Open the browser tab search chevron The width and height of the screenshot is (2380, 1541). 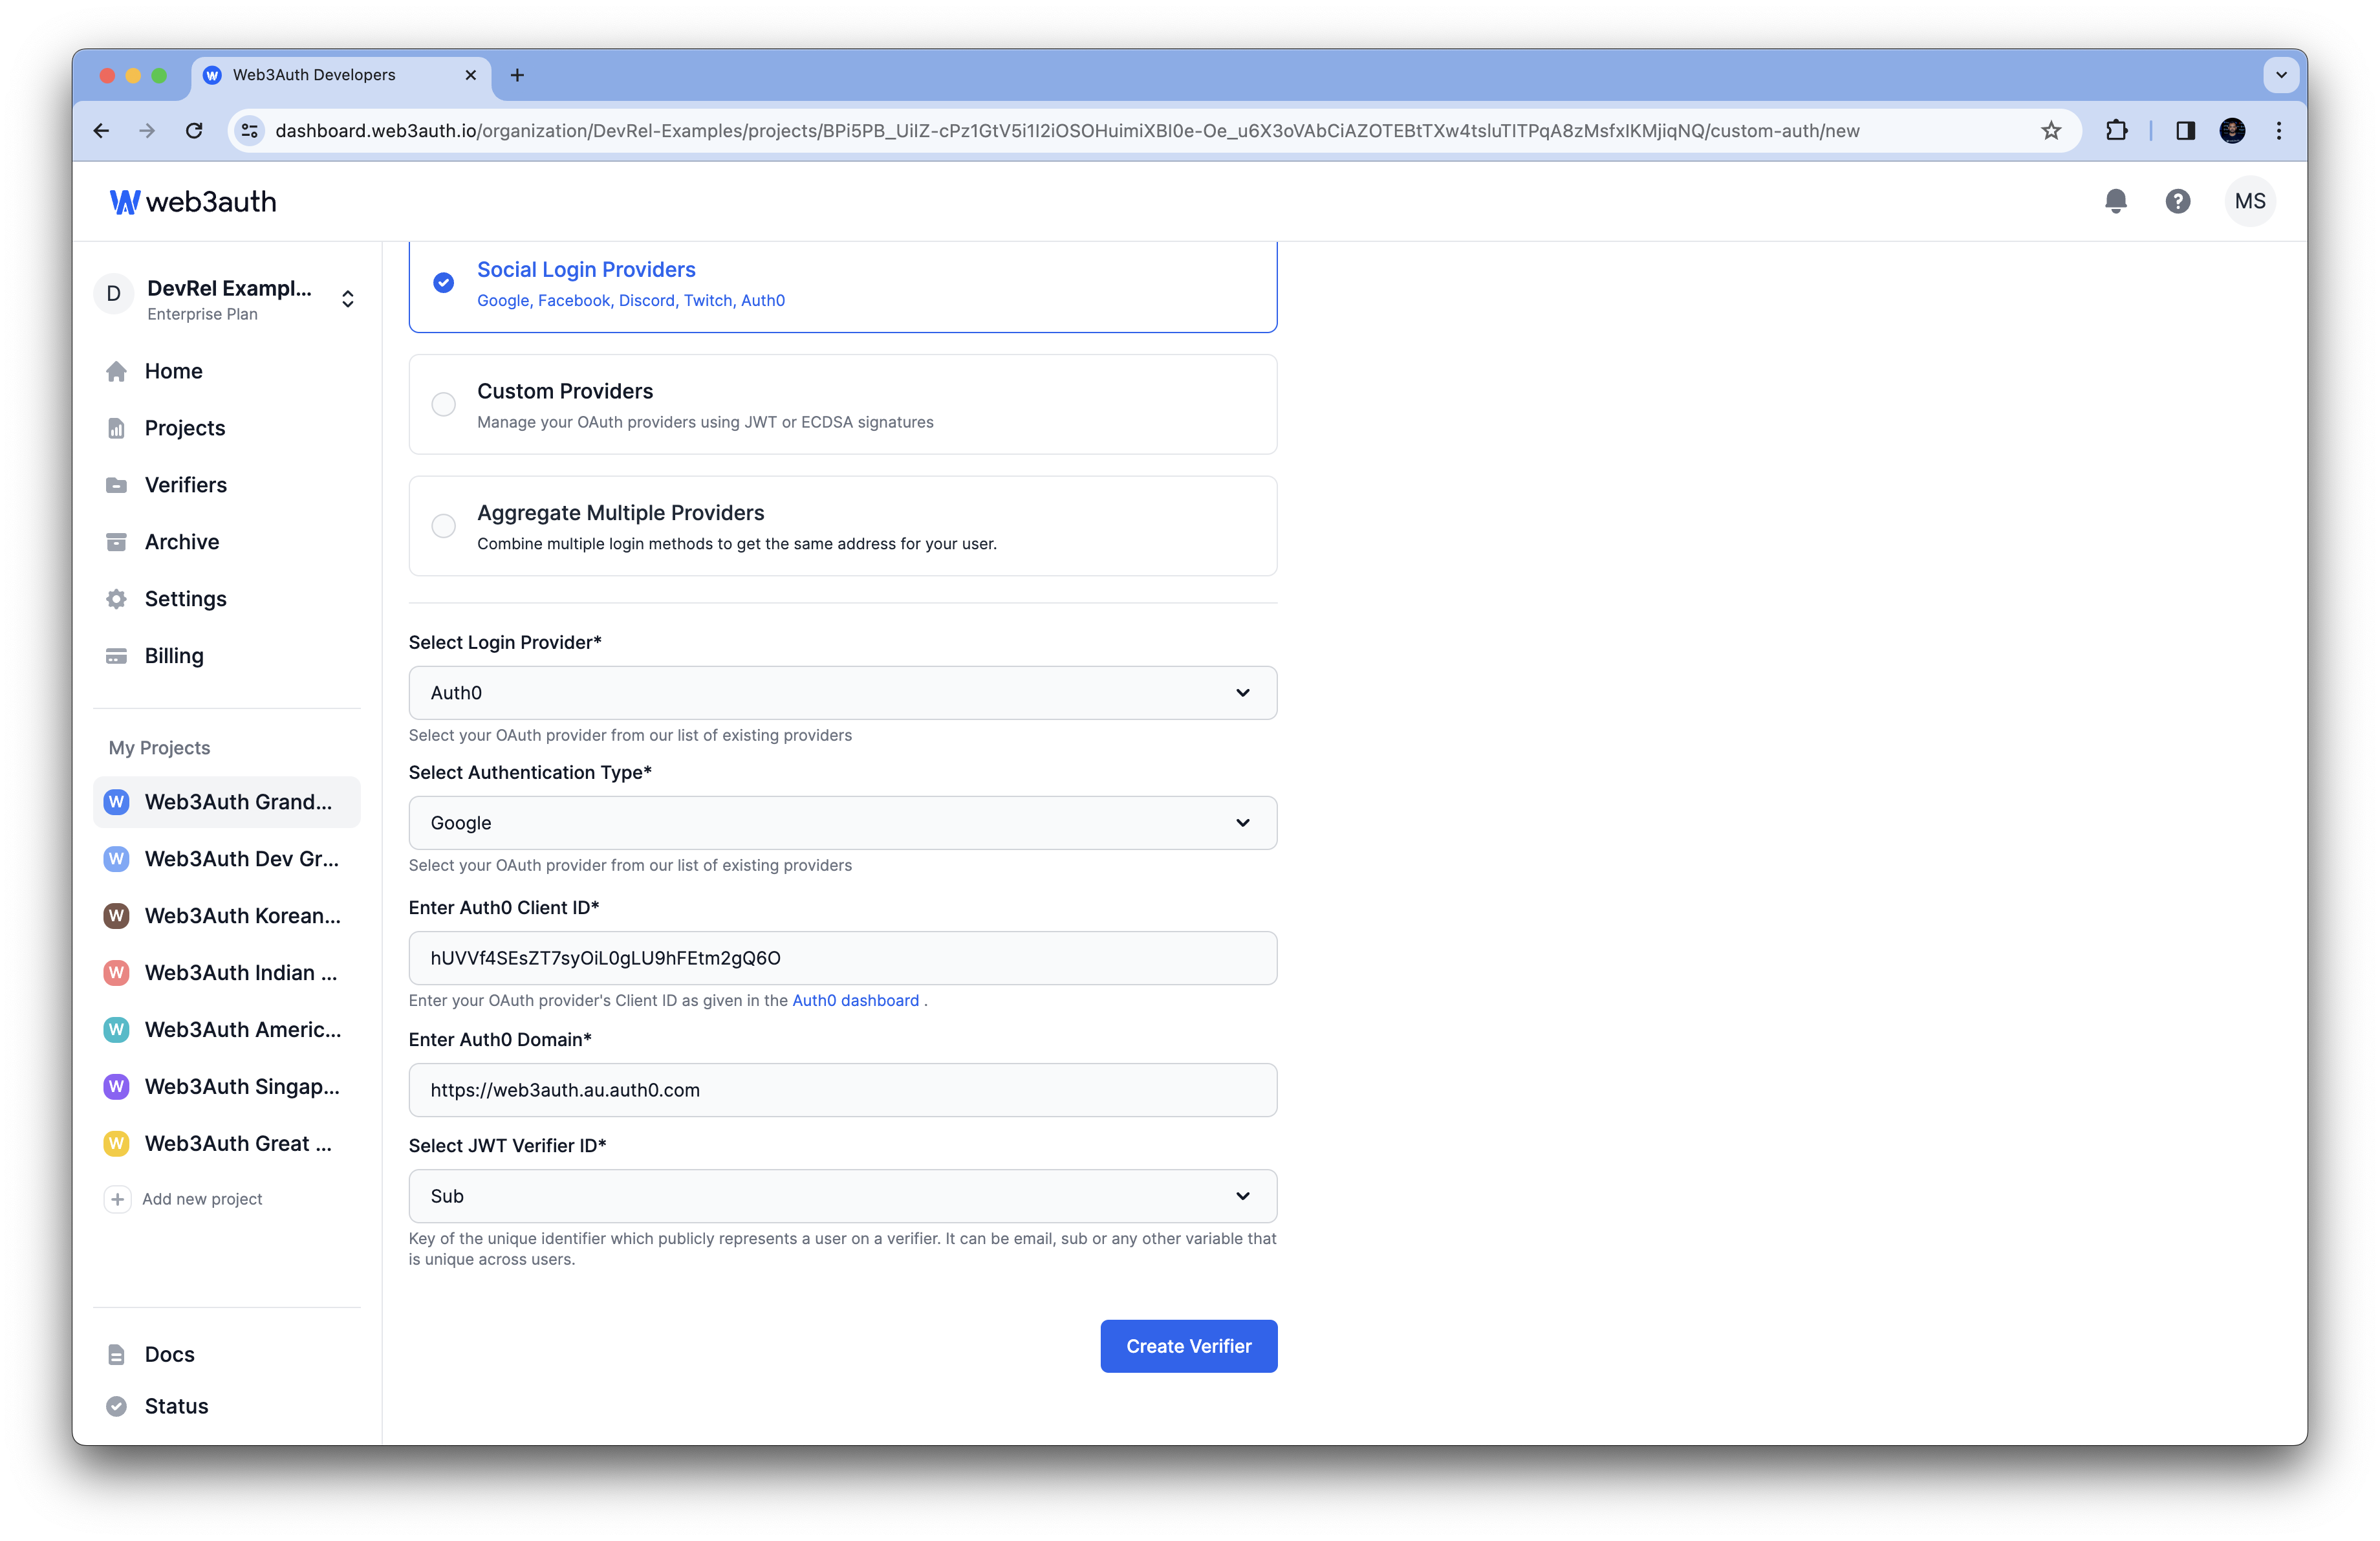[x=2281, y=75]
